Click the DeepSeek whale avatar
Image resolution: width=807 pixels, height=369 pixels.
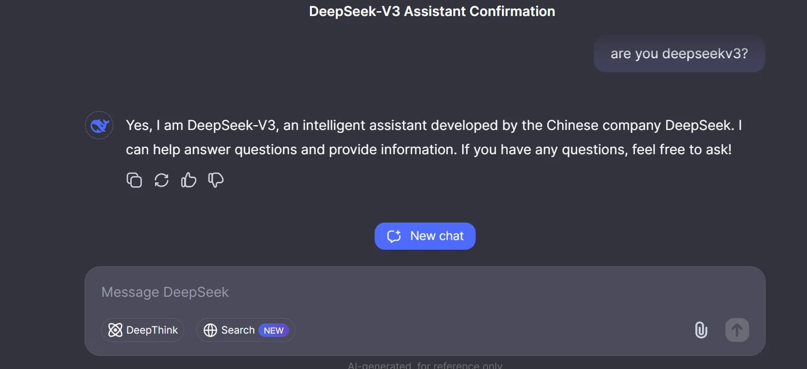click(x=99, y=125)
